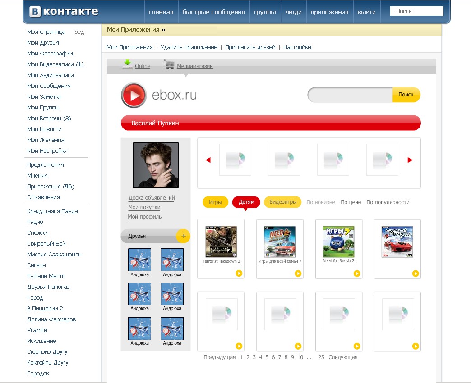471x383 pixels.
Task: Open приложения in the top menu
Action: point(329,12)
